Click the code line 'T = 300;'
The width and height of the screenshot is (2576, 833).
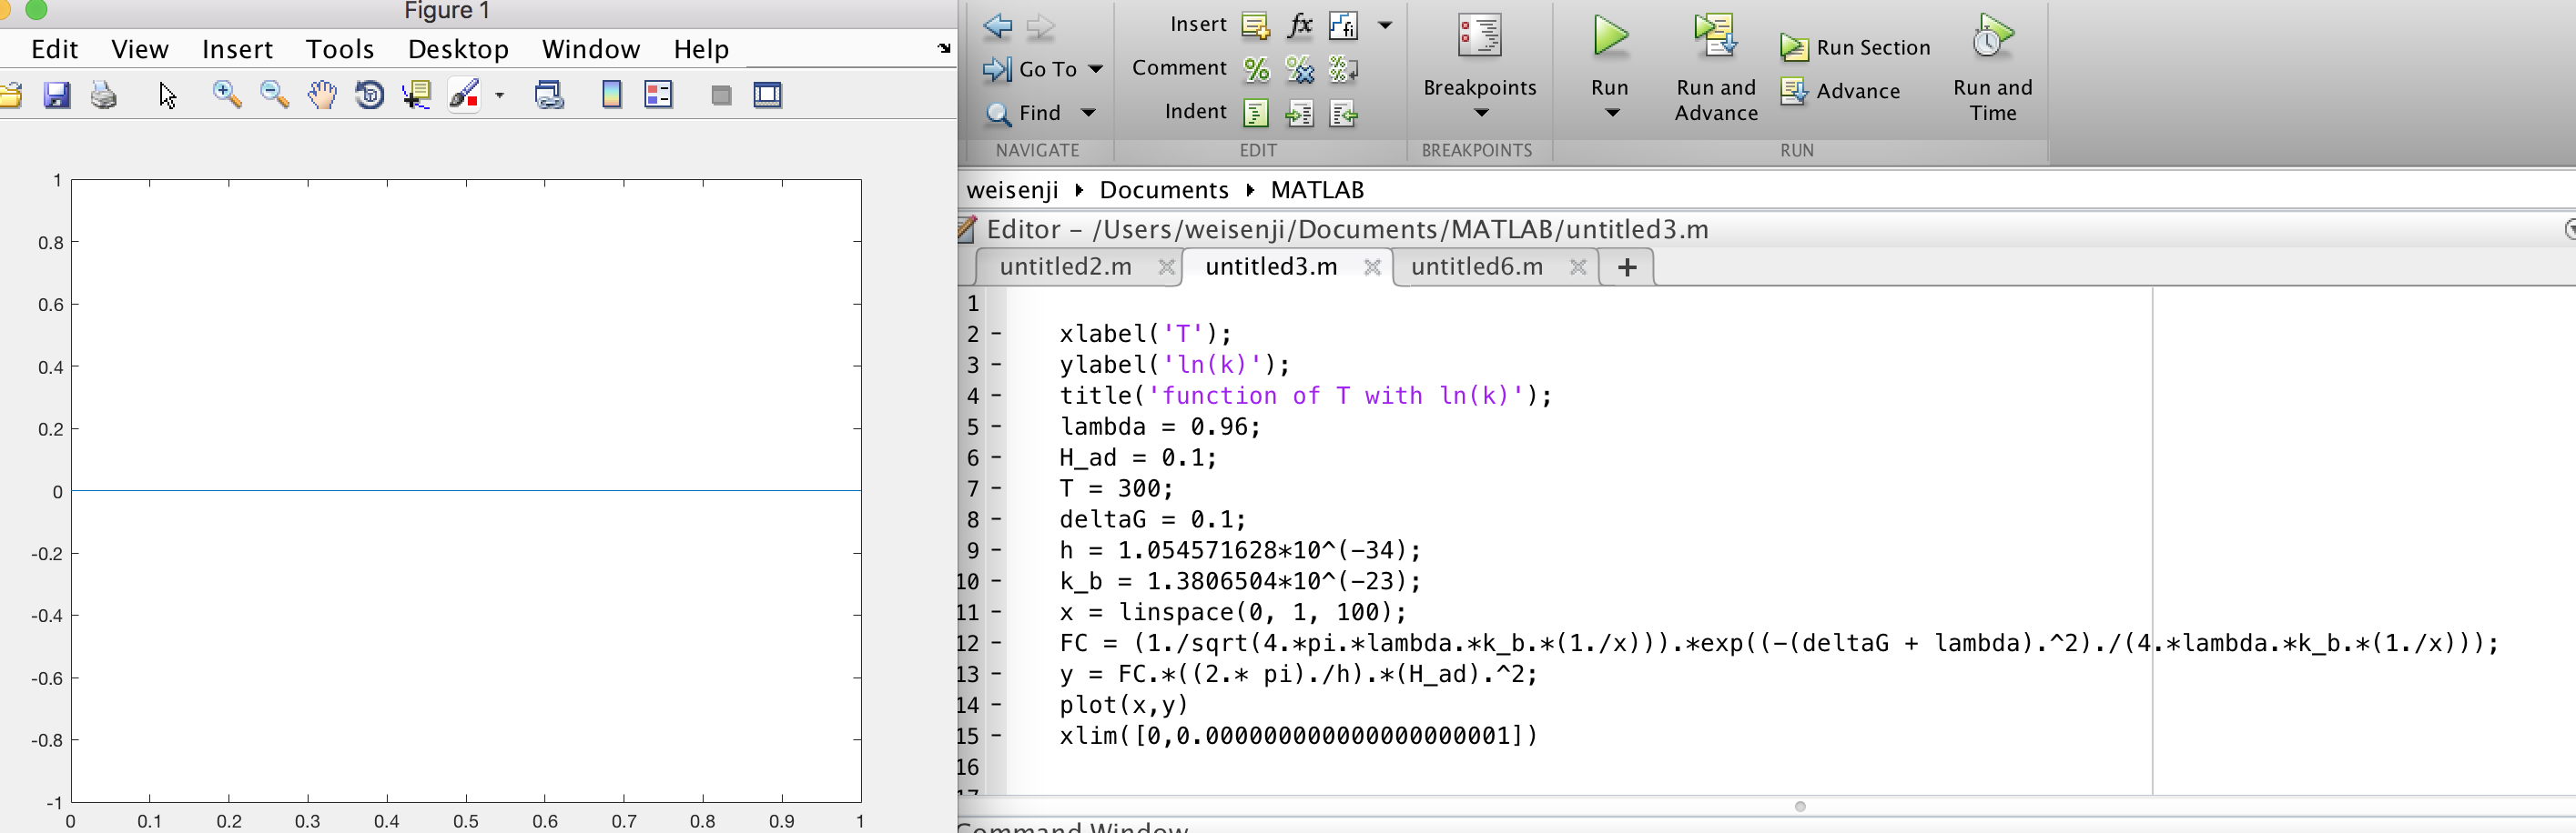point(1116,488)
